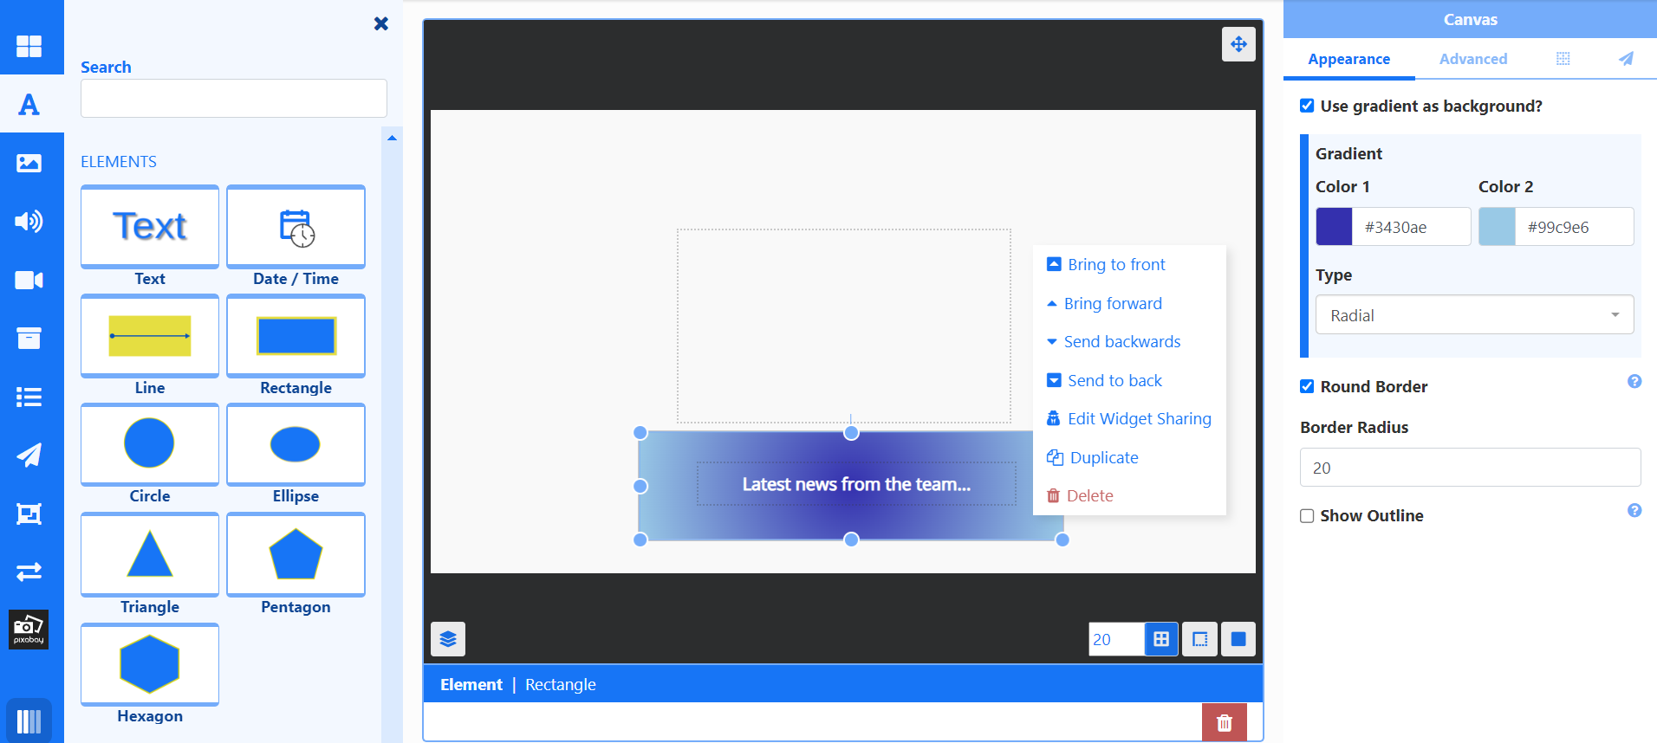The image size is (1657, 743).
Task: Close the elements search panel
Action: (x=380, y=23)
